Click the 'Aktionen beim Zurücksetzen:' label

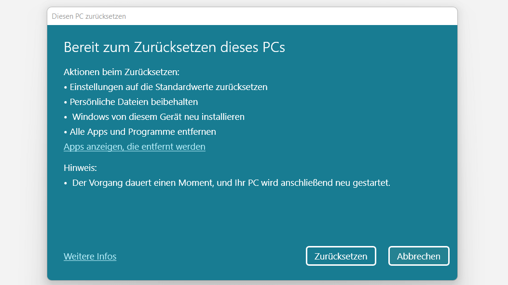(122, 72)
